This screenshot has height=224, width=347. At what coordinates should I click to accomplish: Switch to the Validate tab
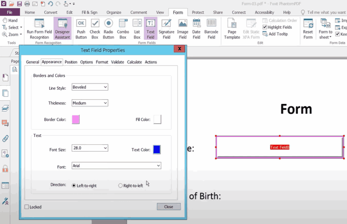[118, 62]
